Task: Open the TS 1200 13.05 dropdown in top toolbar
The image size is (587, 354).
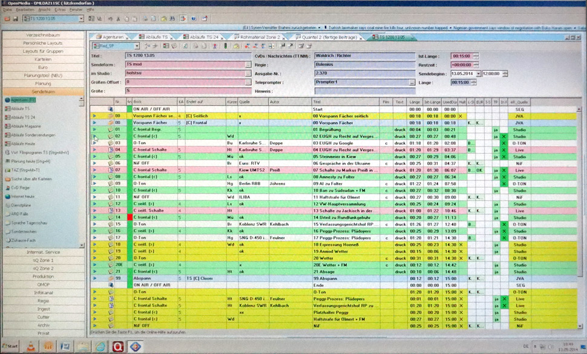Action: (80, 19)
